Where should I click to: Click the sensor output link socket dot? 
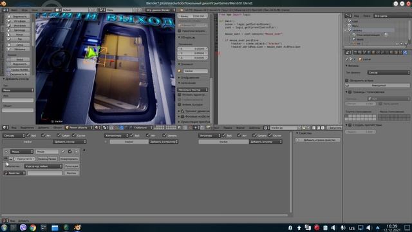(x=84, y=150)
